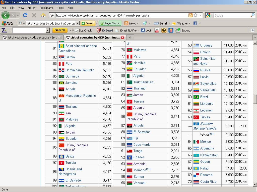Go to the Firefox home page

(43, 15)
